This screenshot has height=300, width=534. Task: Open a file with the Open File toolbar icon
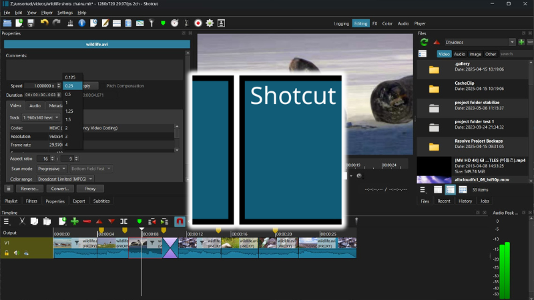[7, 23]
